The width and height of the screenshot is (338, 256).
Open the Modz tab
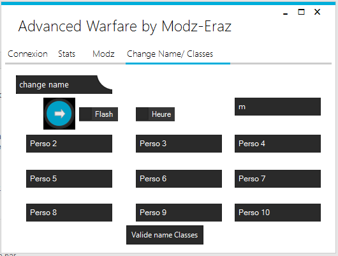point(103,54)
